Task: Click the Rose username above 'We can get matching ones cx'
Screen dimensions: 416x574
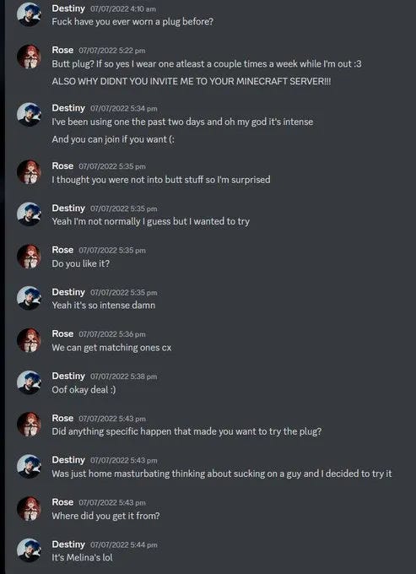Action: click(62, 333)
